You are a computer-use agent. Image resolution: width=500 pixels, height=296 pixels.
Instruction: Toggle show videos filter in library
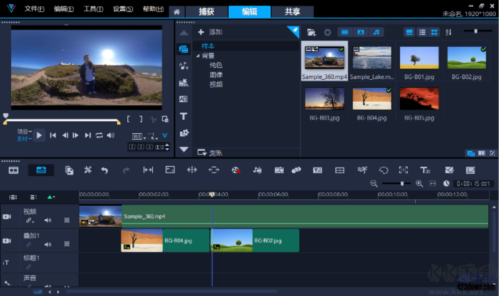pyautogui.click(x=344, y=32)
